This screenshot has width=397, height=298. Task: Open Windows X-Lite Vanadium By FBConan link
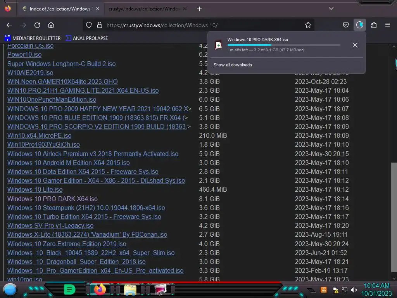tap(87, 235)
